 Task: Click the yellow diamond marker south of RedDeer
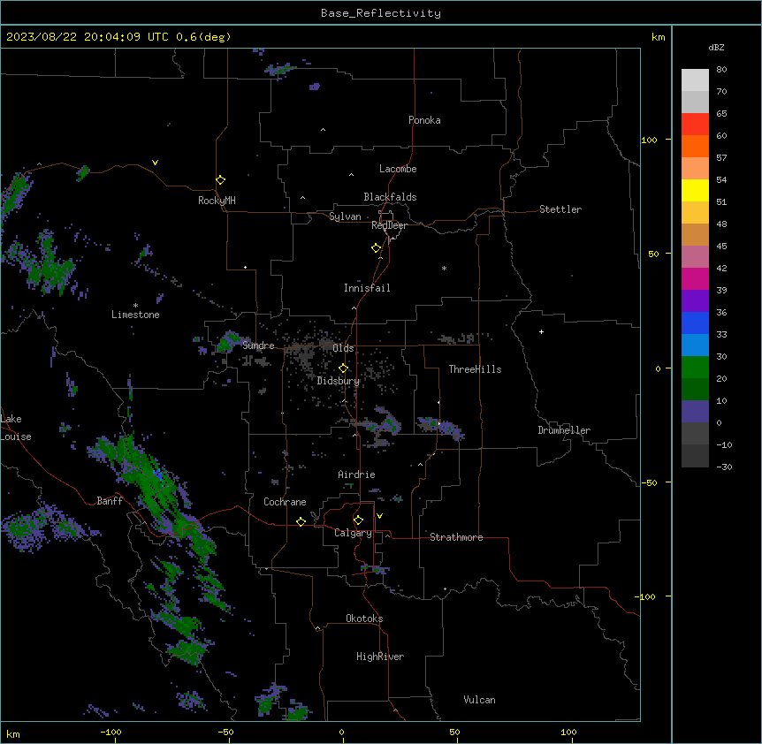[377, 248]
